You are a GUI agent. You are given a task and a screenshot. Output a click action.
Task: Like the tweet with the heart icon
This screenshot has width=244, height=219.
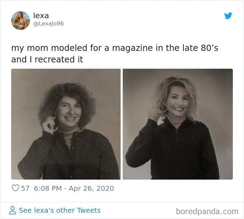pyautogui.click(x=15, y=188)
